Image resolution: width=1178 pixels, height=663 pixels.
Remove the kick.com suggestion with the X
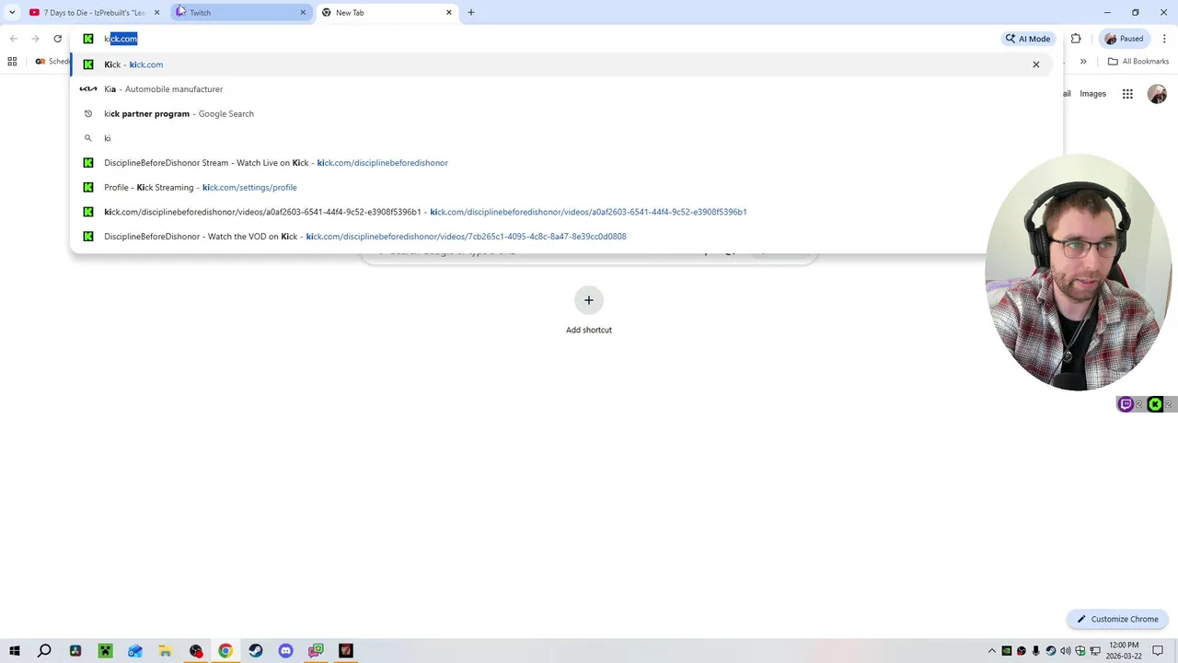click(x=1036, y=64)
